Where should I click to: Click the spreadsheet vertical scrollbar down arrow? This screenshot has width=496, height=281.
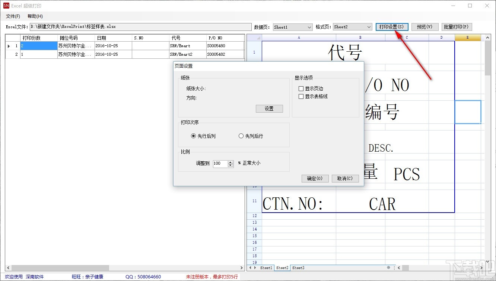click(488, 262)
